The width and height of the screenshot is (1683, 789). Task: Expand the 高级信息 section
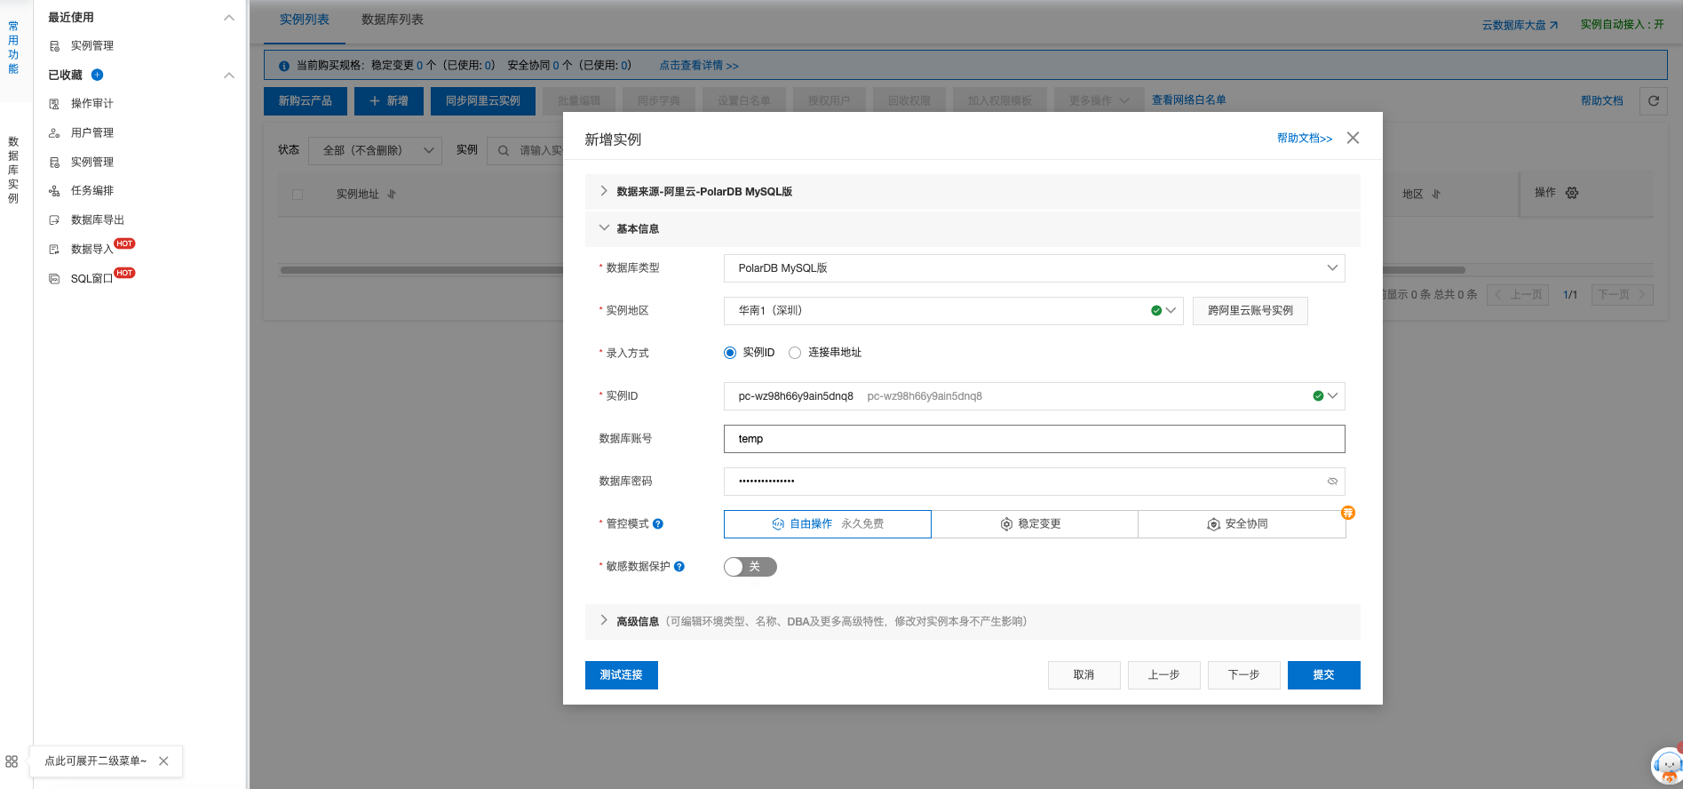pyautogui.click(x=972, y=622)
